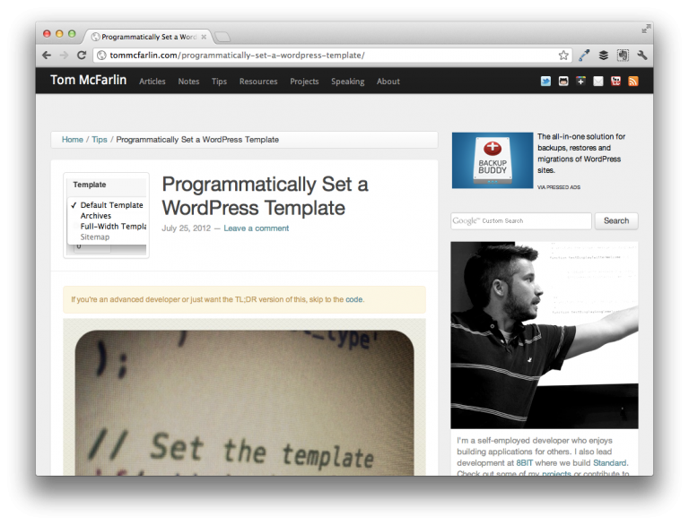
Task: Click the email envelope icon
Action: point(598,82)
